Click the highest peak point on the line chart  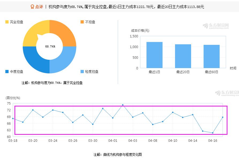click(x=123, y=105)
